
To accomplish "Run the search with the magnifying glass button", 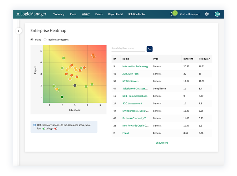I will pos(149,49).
